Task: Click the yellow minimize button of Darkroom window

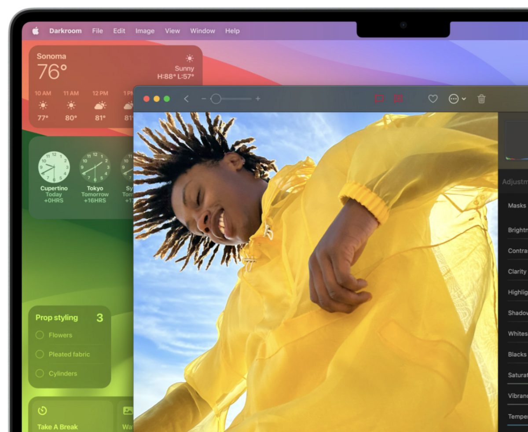Action: (156, 99)
